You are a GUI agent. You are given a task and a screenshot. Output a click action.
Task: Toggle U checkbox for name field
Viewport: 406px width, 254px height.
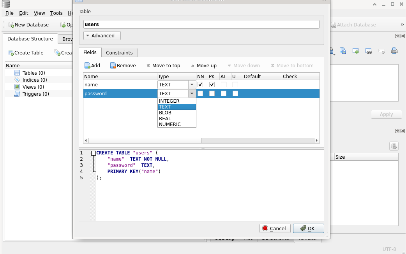(235, 84)
